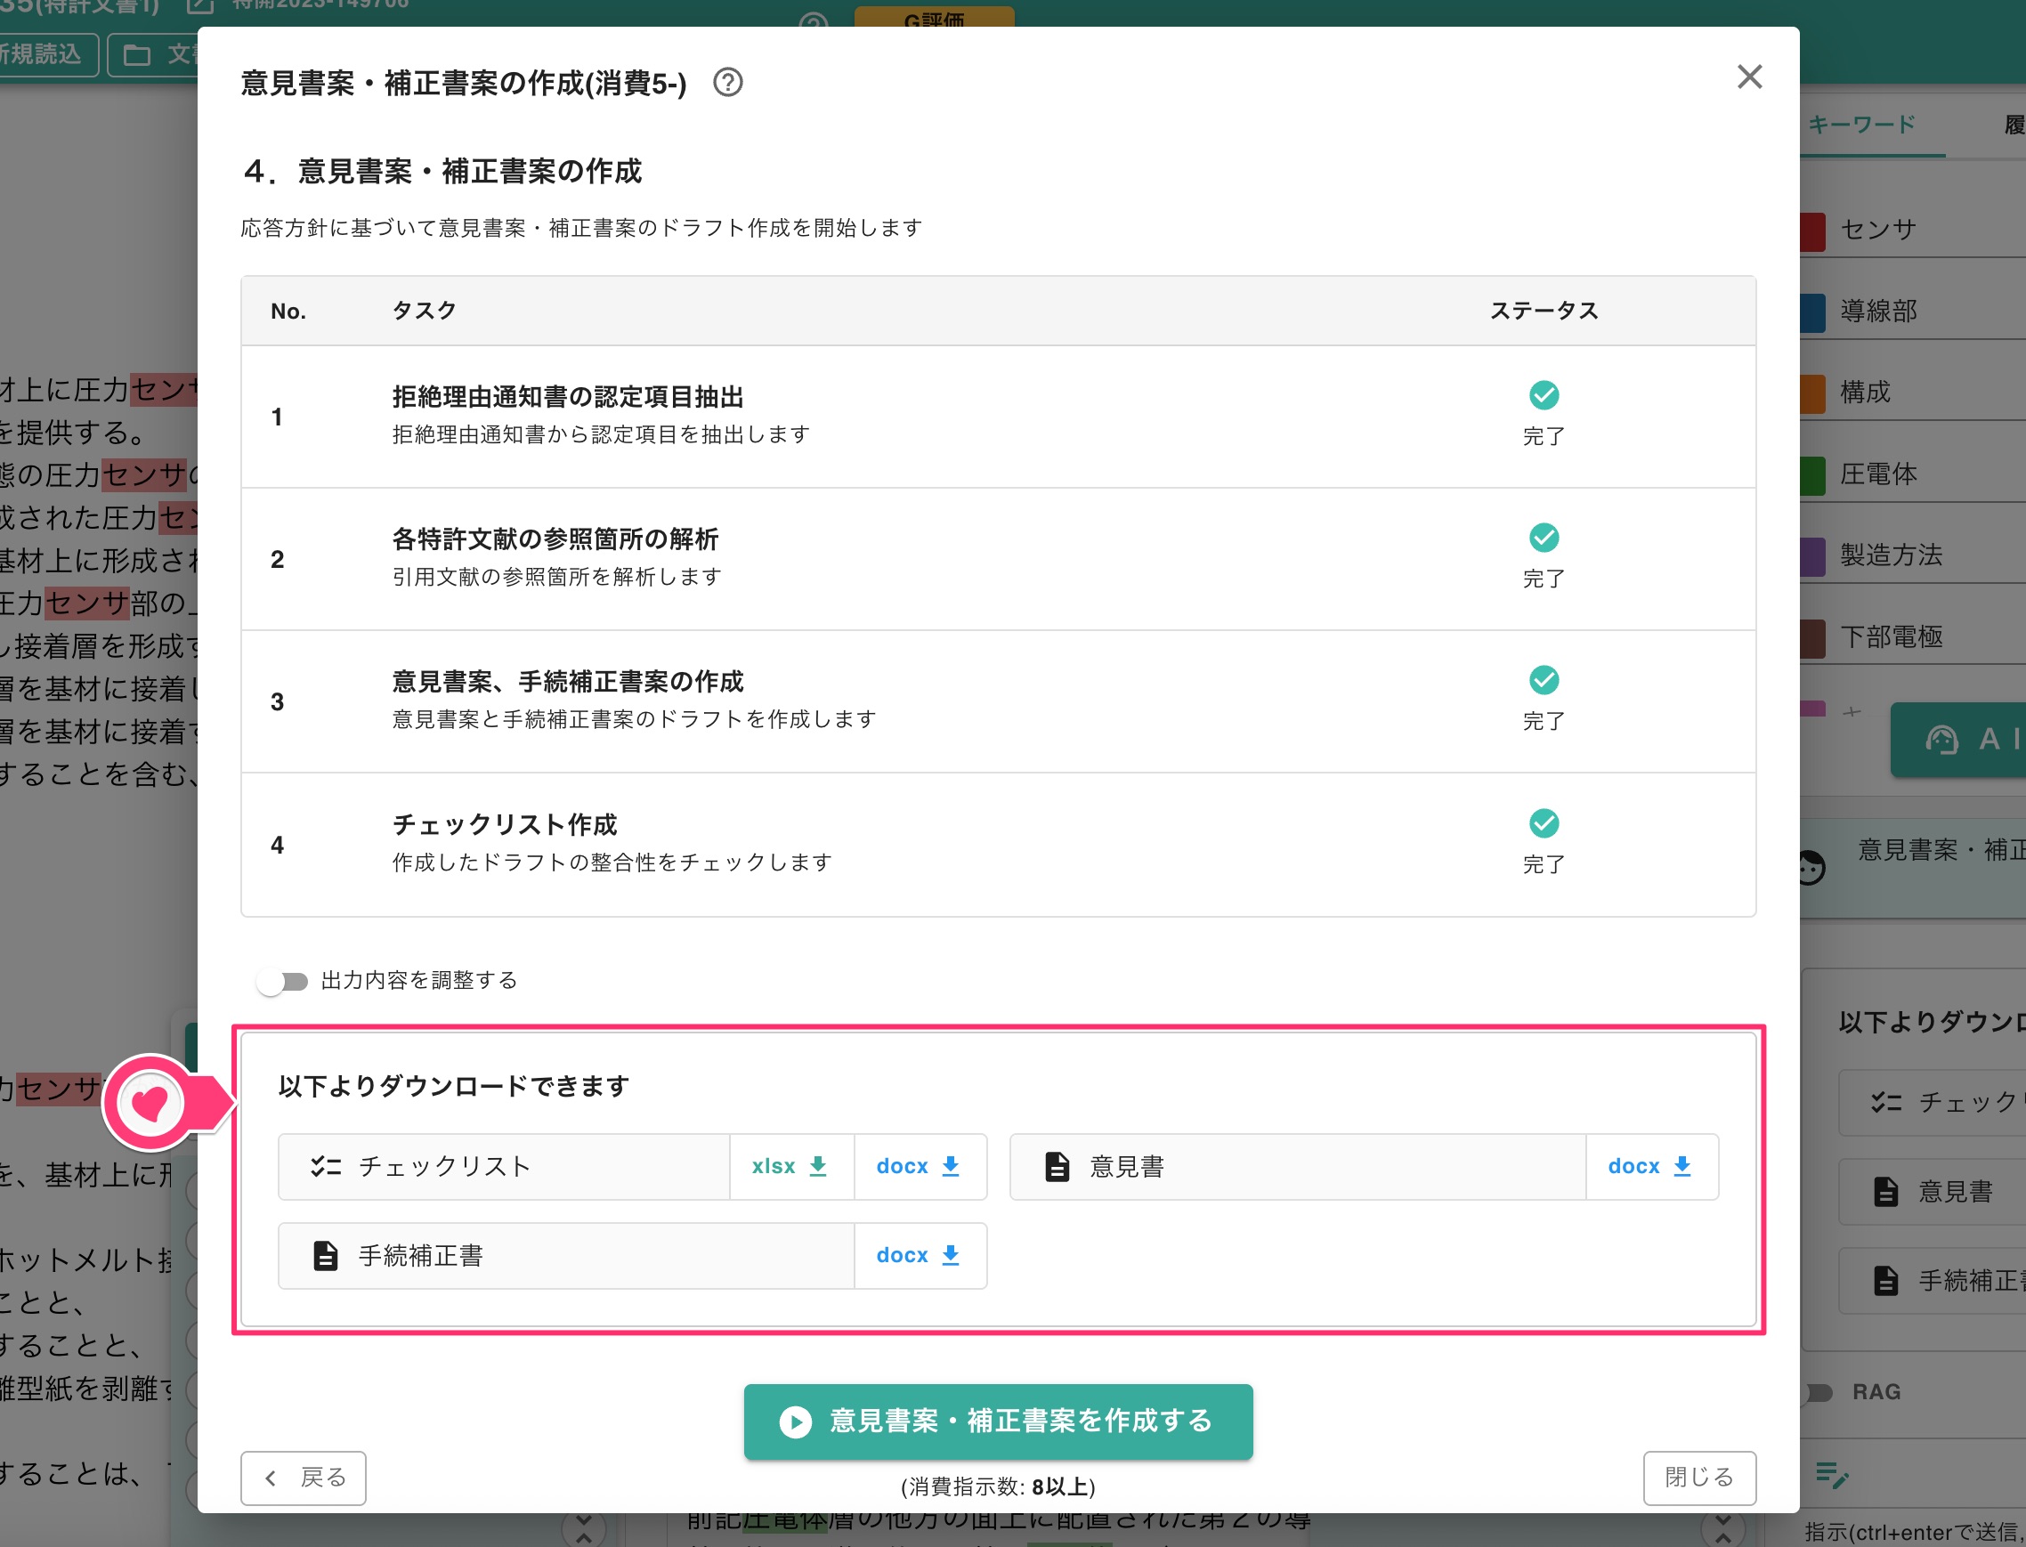This screenshot has width=2026, height=1547.
Task: Open the help question-mark icon beside dialog title
Action: point(727,83)
